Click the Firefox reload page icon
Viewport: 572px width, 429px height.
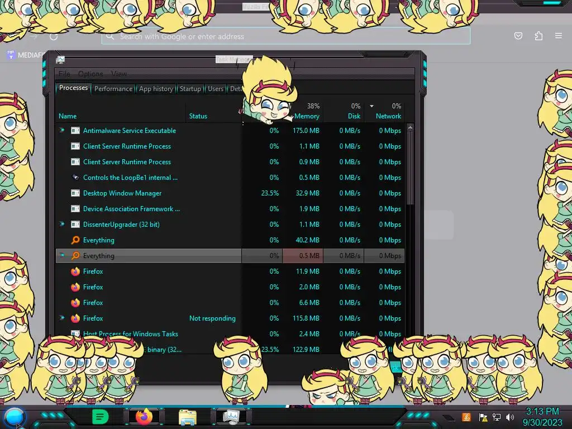(x=54, y=36)
